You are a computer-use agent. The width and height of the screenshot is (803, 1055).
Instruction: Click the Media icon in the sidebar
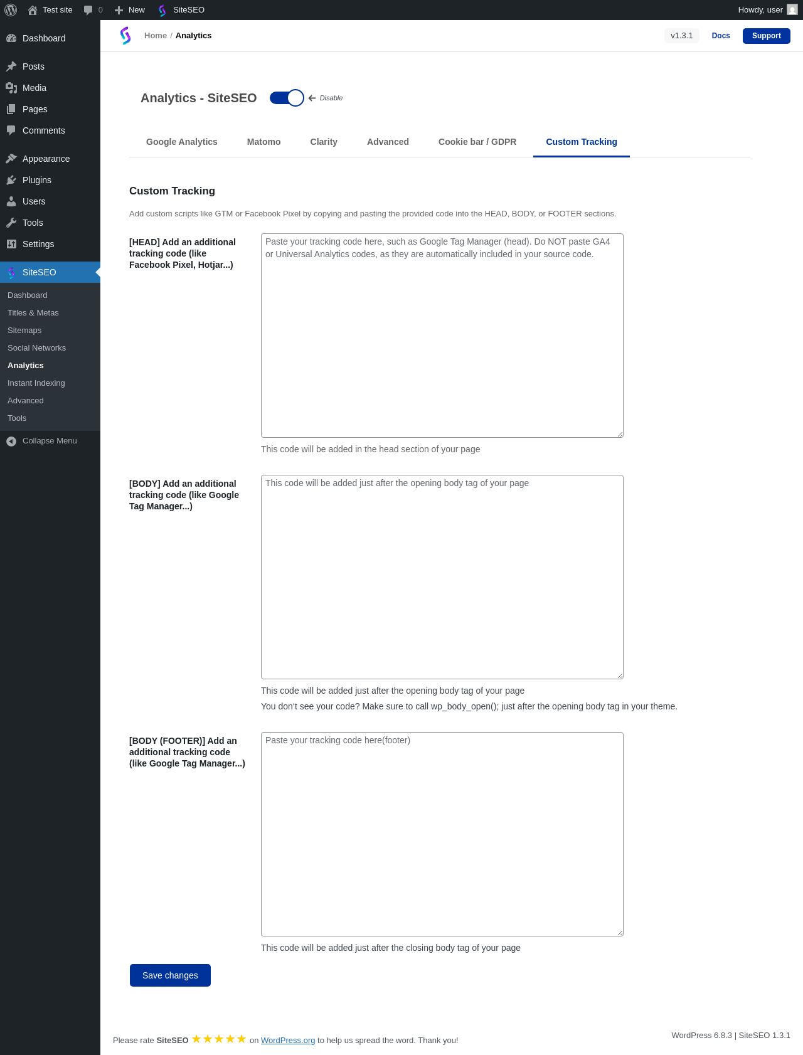[11, 88]
